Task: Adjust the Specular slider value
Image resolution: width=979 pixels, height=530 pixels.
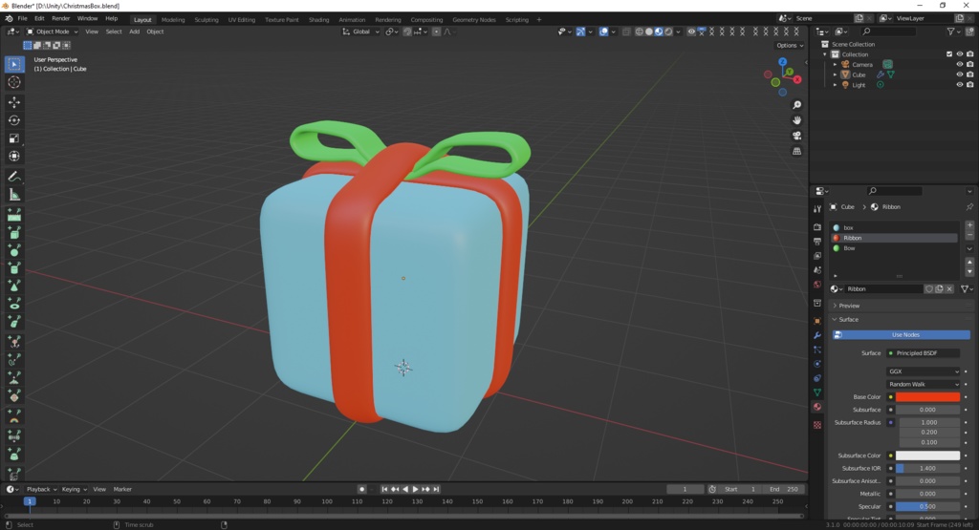Action: (927, 507)
